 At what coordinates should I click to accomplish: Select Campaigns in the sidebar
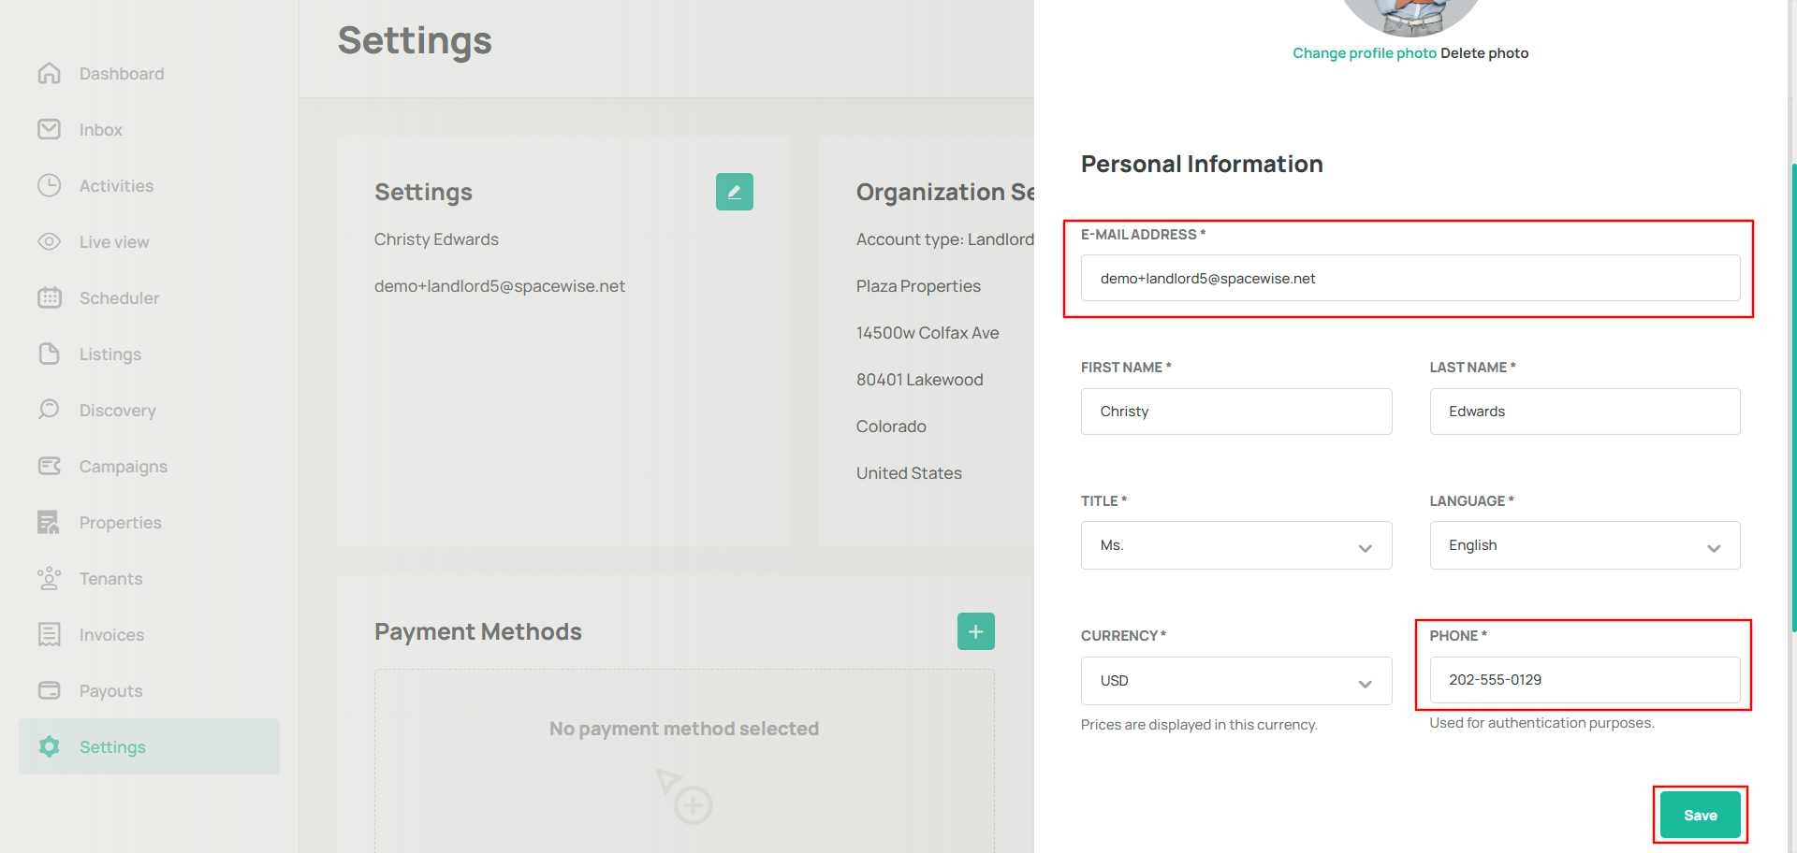pos(123,466)
